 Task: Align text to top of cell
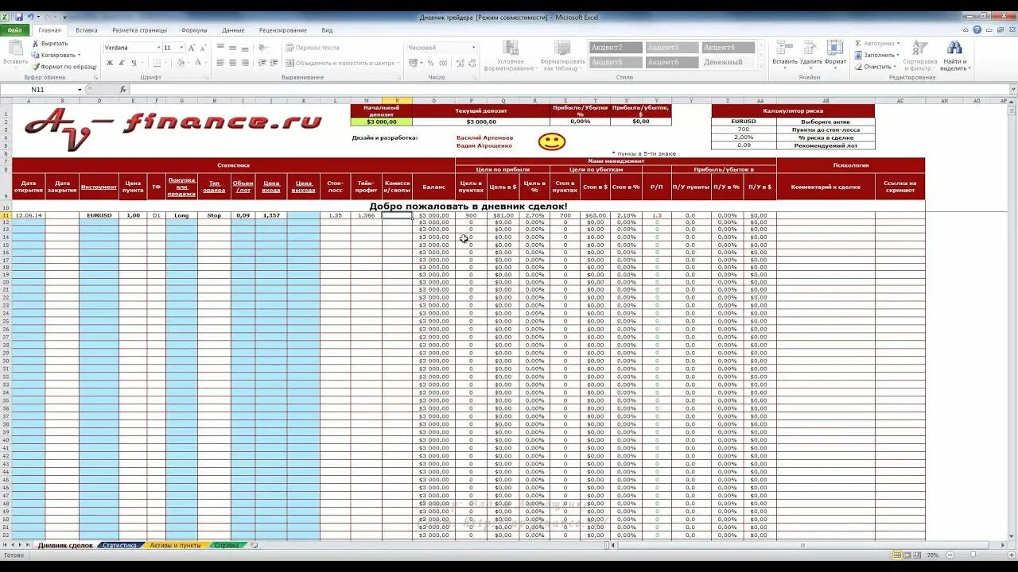[x=221, y=48]
